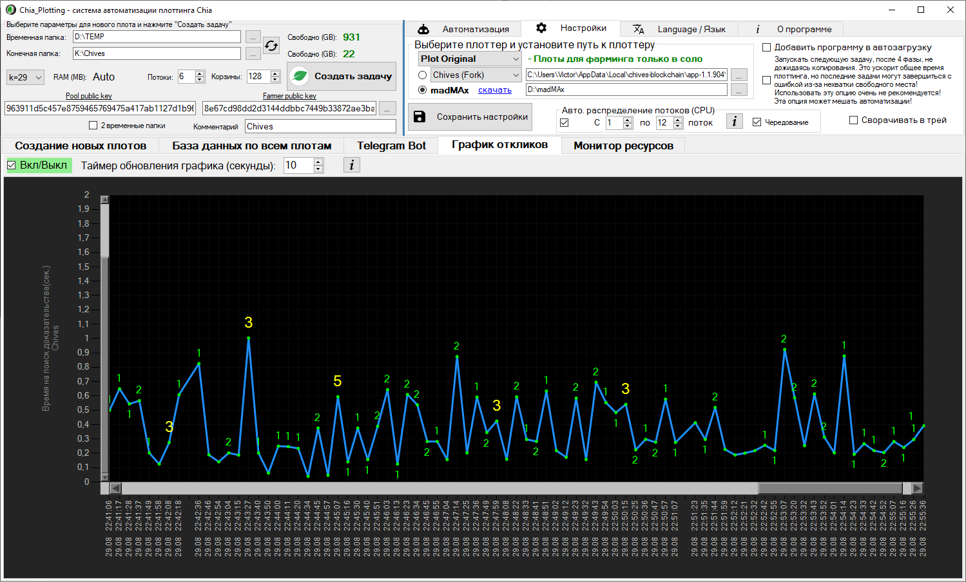The height and width of the screenshot is (582, 966).
Task: Decrease buckets value 128
Action: point(275,80)
